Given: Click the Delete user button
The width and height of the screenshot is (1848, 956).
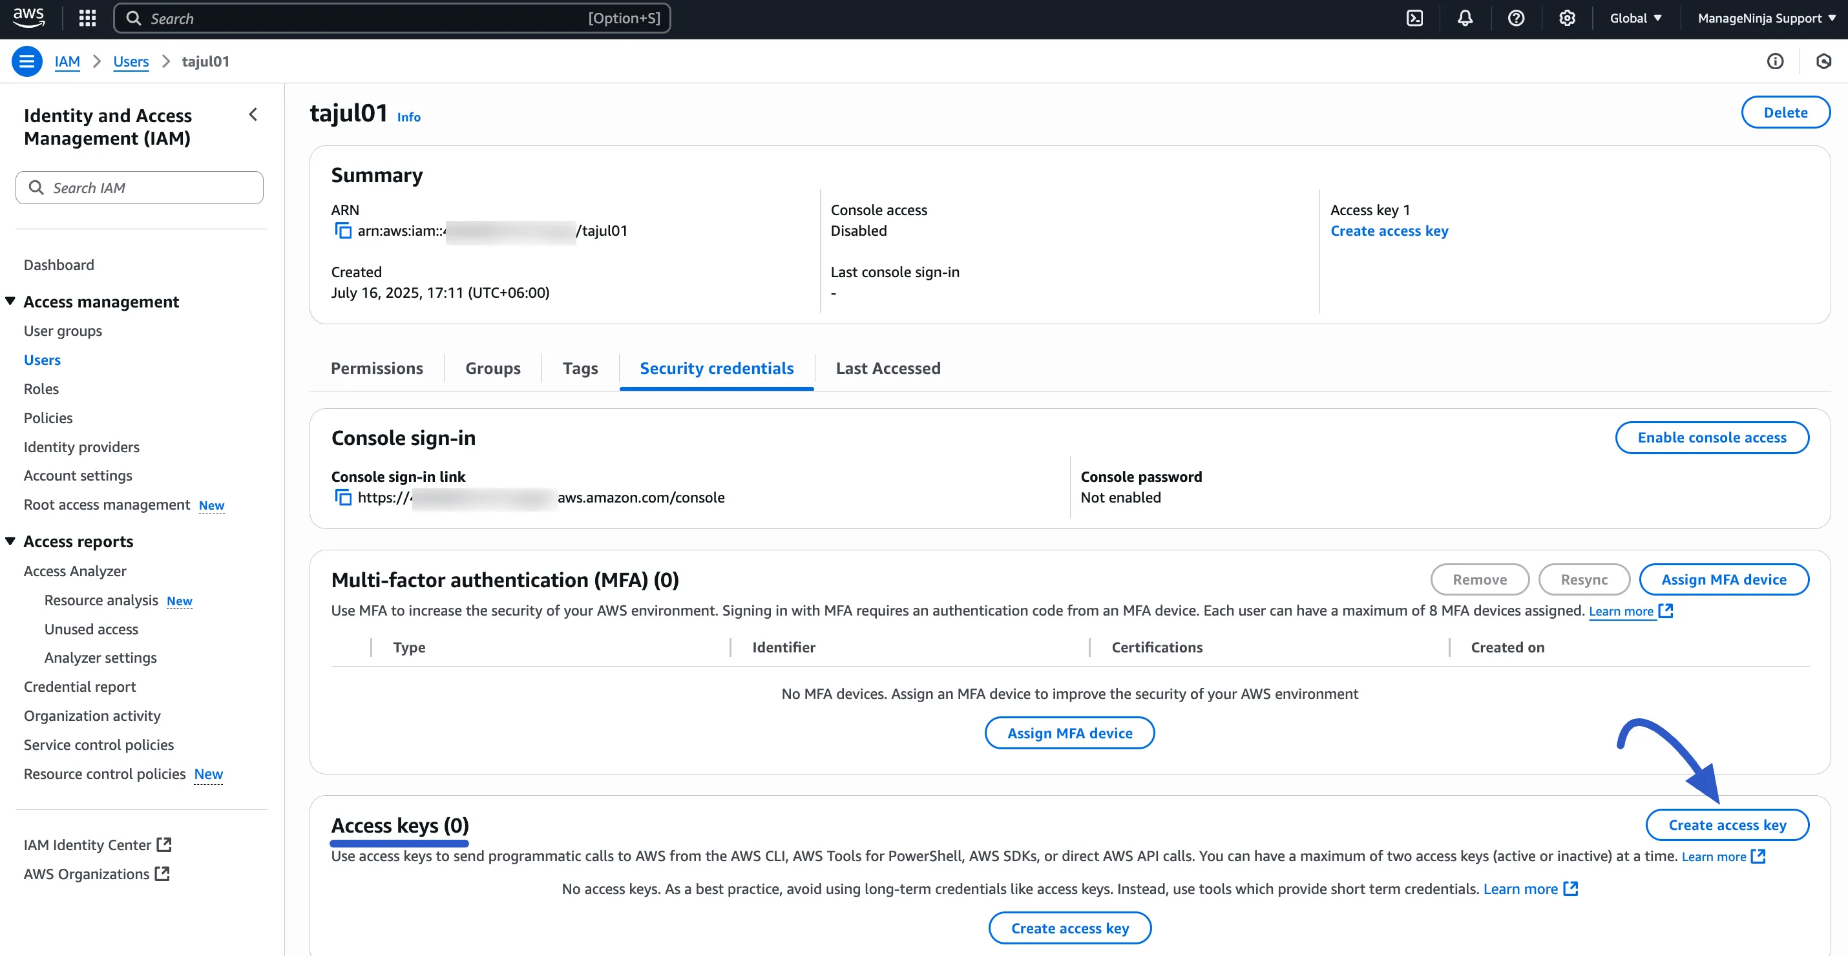Looking at the screenshot, I should (x=1785, y=112).
